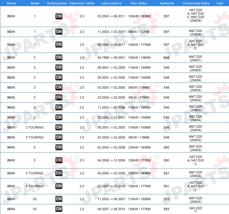Select the 3 TOURING model cell with 85kW

pyautogui.click(x=35, y=137)
